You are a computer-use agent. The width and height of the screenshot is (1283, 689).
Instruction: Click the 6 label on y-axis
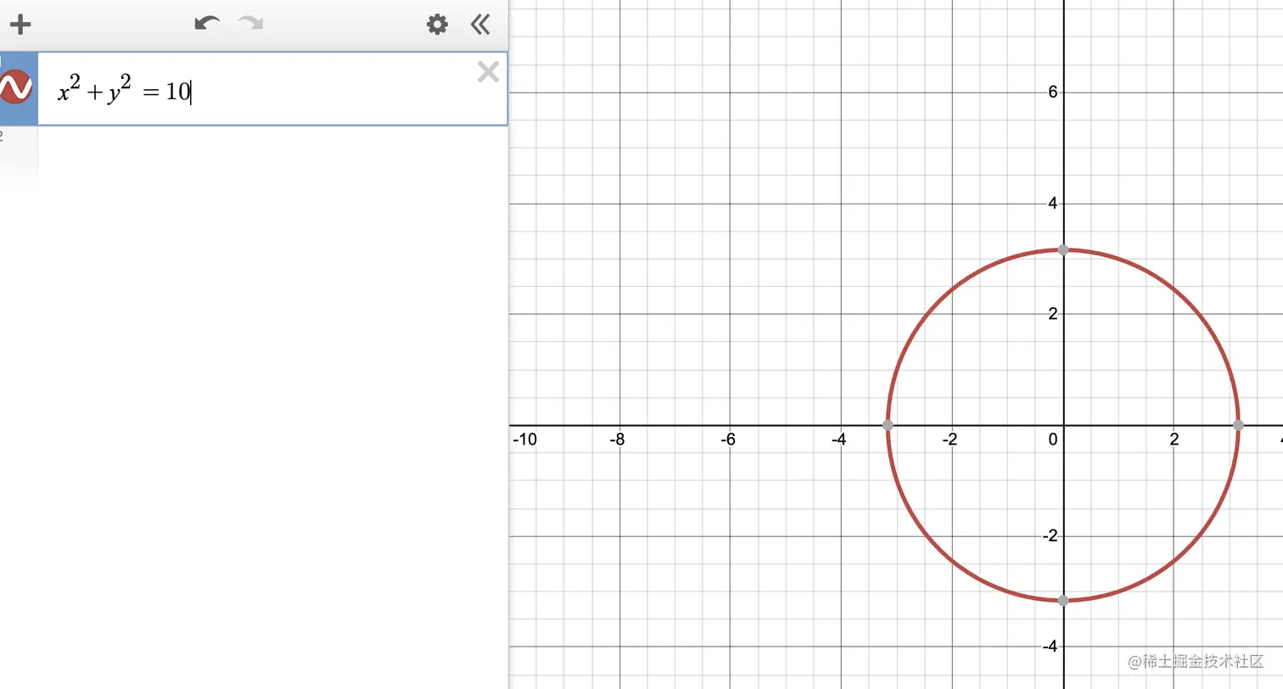click(1053, 92)
